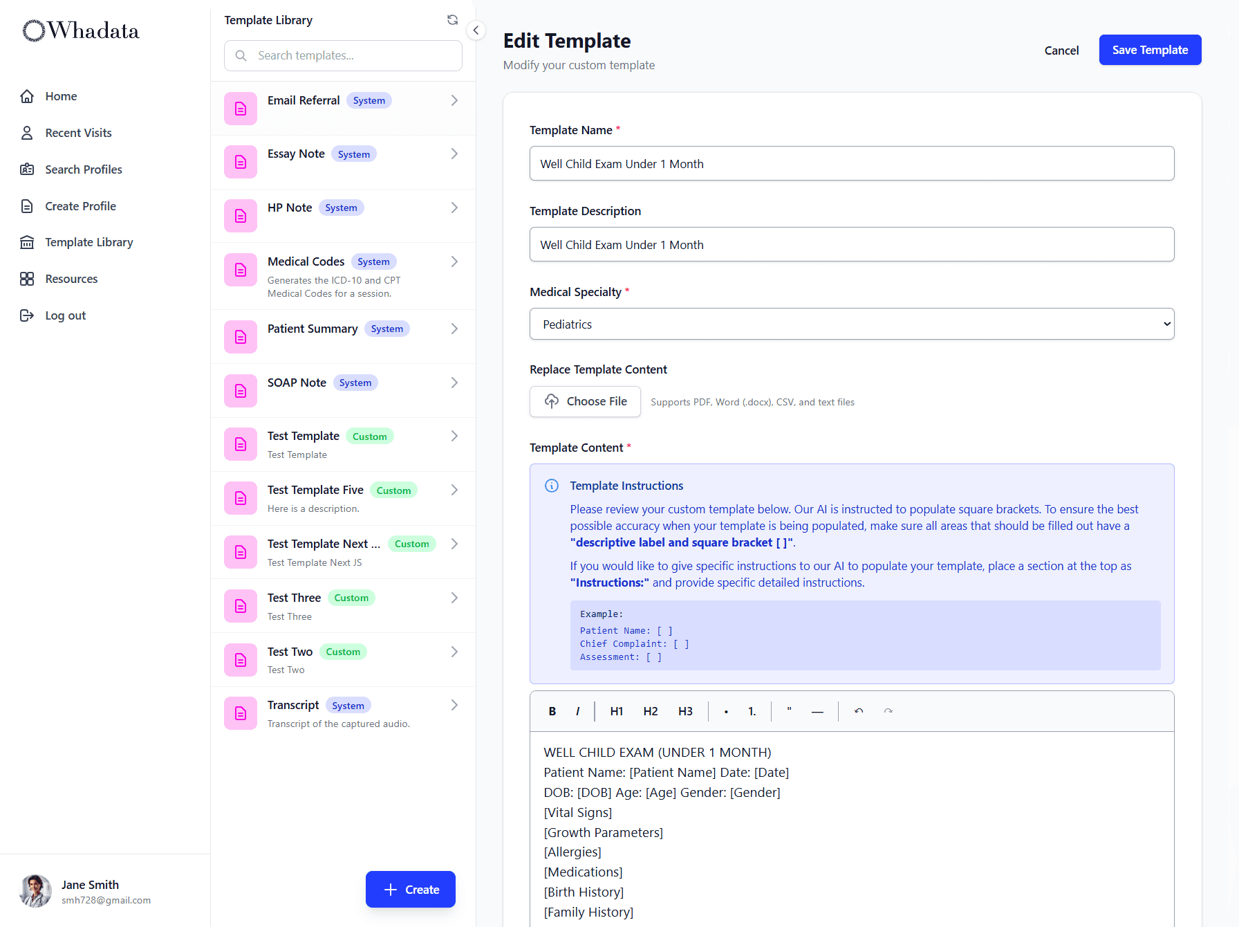Insert a numbered list in the editor
Screen dimensions: 1239x927
(752, 711)
